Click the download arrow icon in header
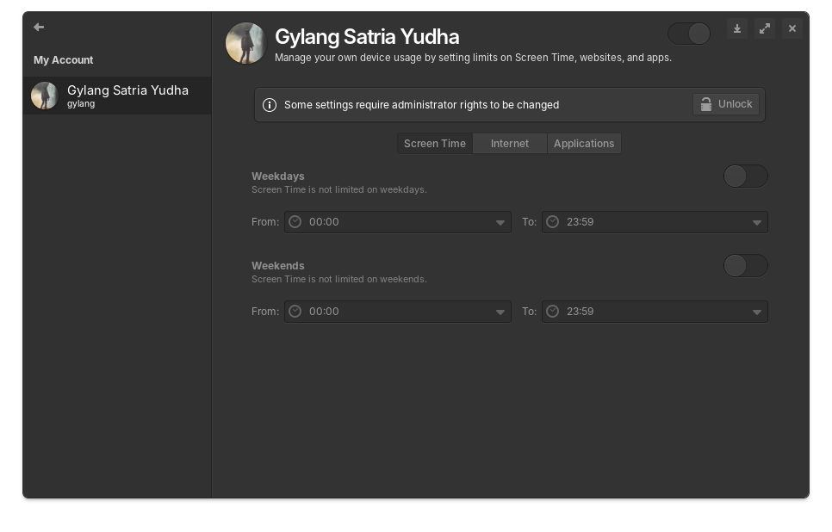This screenshot has height=532, width=832. [x=737, y=28]
